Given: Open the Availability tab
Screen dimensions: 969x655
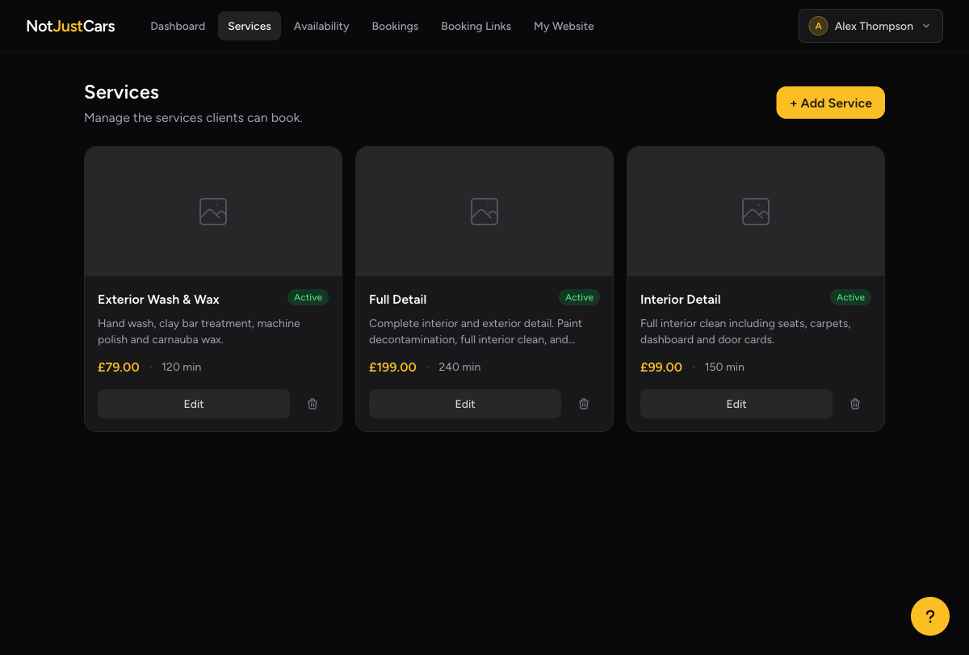Looking at the screenshot, I should click(x=321, y=26).
